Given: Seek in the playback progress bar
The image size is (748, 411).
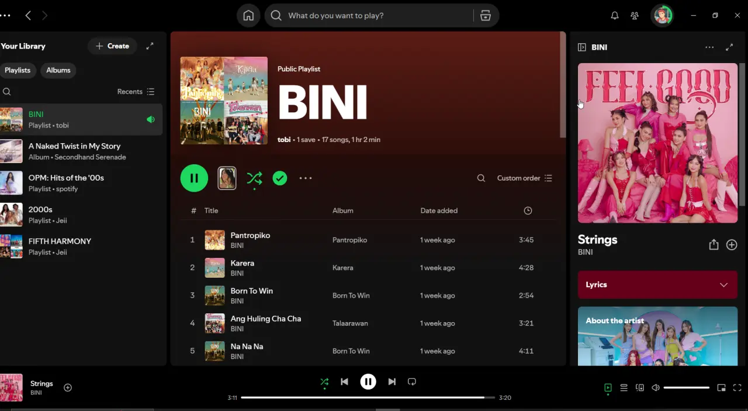Looking at the screenshot, I should click(x=368, y=398).
